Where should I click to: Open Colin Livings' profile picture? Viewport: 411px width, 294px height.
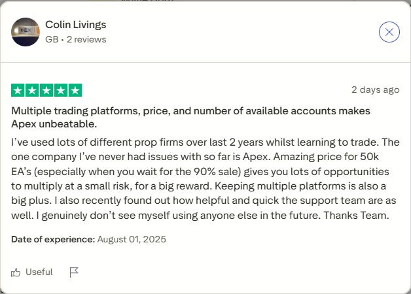pos(25,31)
